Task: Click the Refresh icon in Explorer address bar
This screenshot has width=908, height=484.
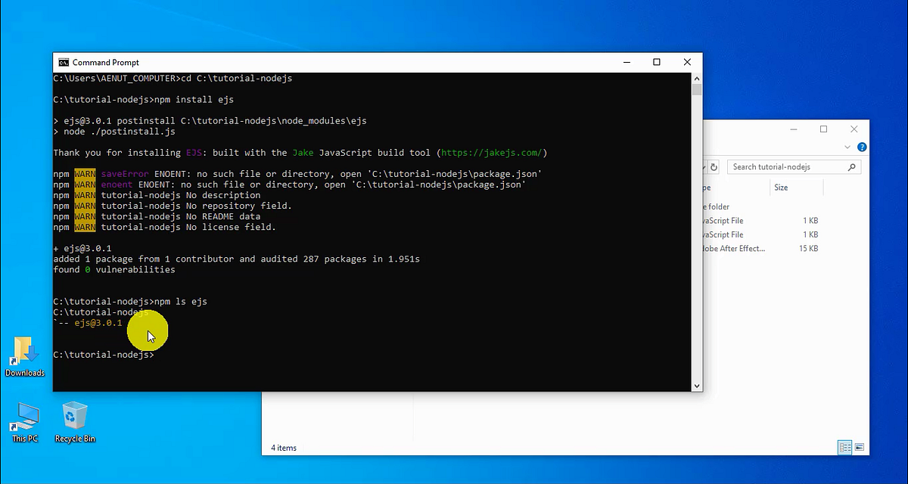Action: 714,166
